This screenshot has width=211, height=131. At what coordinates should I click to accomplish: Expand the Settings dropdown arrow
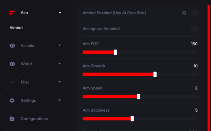click(x=60, y=100)
